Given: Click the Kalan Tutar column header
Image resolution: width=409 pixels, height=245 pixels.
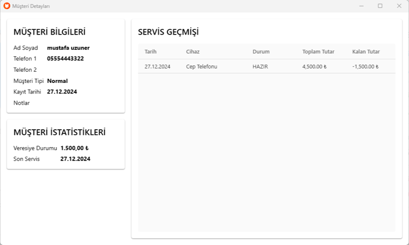Looking at the screenshot, I should [366, 52].
